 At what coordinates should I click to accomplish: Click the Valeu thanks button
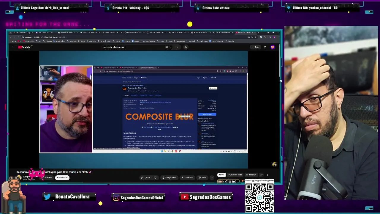coord(202,178)
